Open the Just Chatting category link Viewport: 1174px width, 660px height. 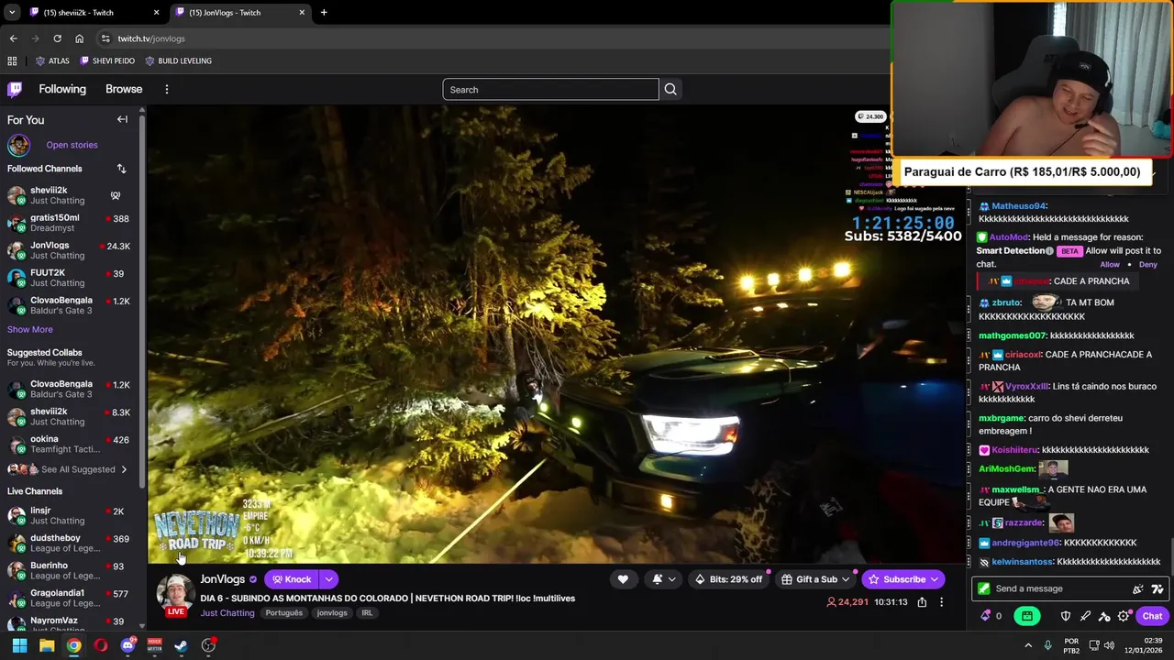coord(227,613)
